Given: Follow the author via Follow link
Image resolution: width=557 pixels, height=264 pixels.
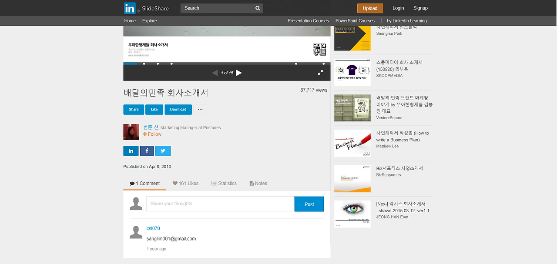Looking at the screenshot, I should tap(152, 134).
